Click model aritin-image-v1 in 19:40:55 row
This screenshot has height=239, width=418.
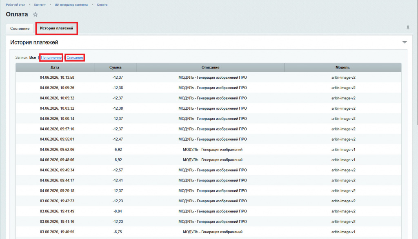coord(343,232)
